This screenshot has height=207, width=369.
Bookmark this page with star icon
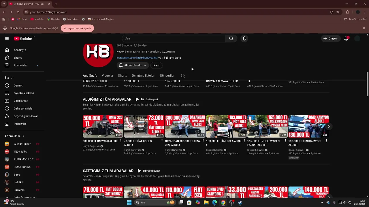click(338, 12)
